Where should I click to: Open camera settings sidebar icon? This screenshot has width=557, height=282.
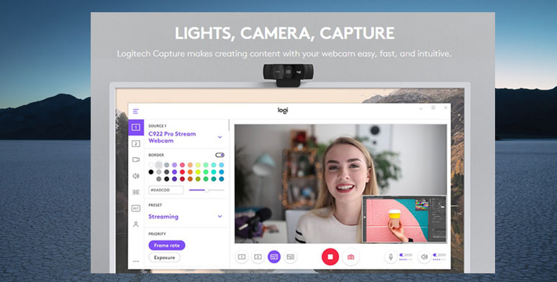[136, 160]
